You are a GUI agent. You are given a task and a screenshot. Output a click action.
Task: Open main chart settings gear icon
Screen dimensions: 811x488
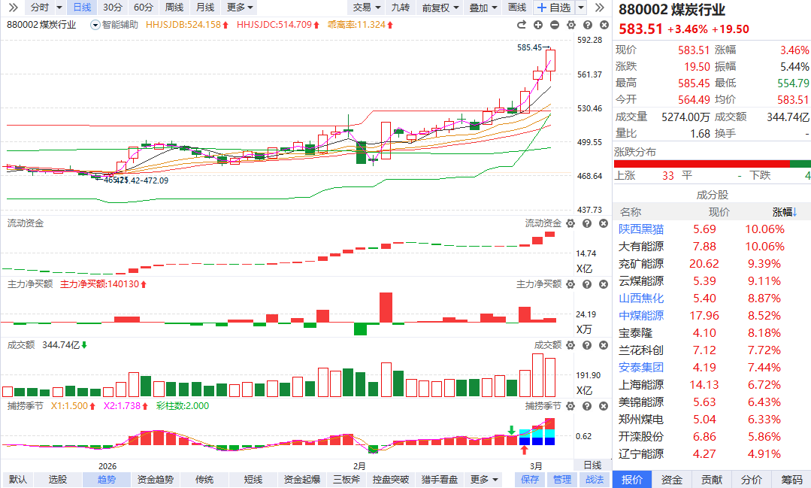tap(570, 25)
